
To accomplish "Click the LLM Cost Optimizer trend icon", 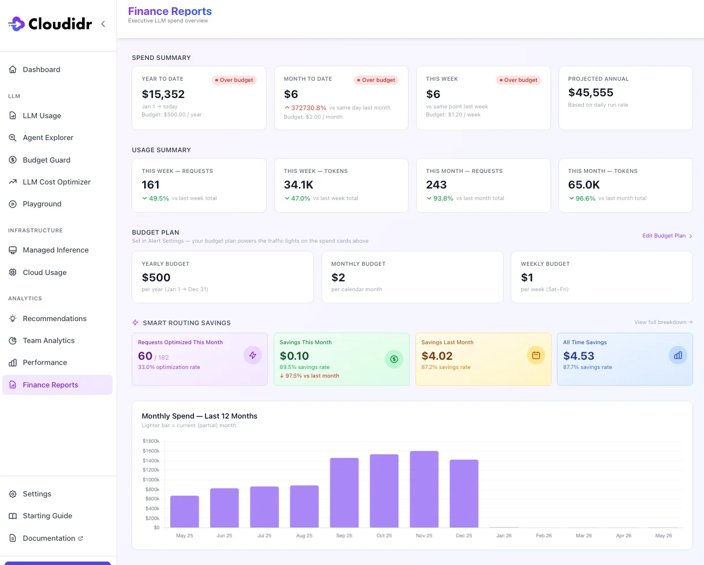I will 13,182.
